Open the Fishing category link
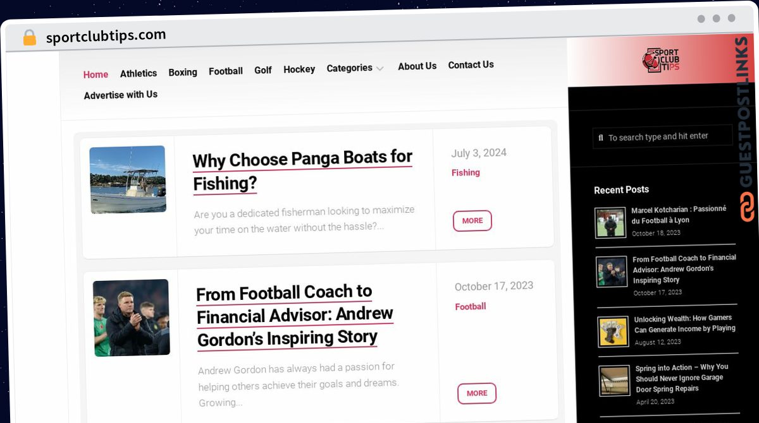 coord(466,172)
